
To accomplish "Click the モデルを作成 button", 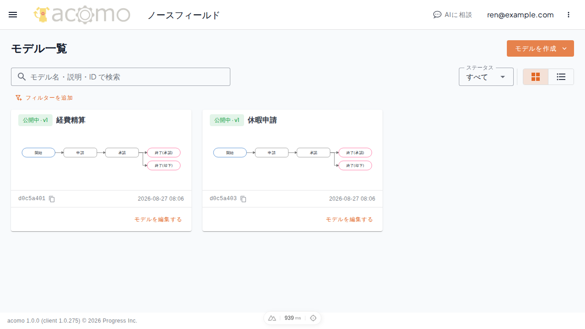I will click(540, 48).
